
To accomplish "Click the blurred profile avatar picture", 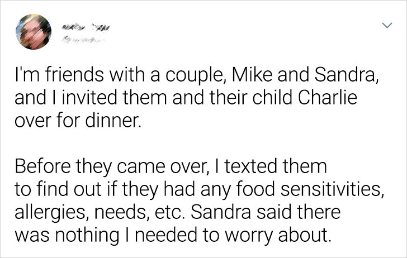I will click(34, 32).
